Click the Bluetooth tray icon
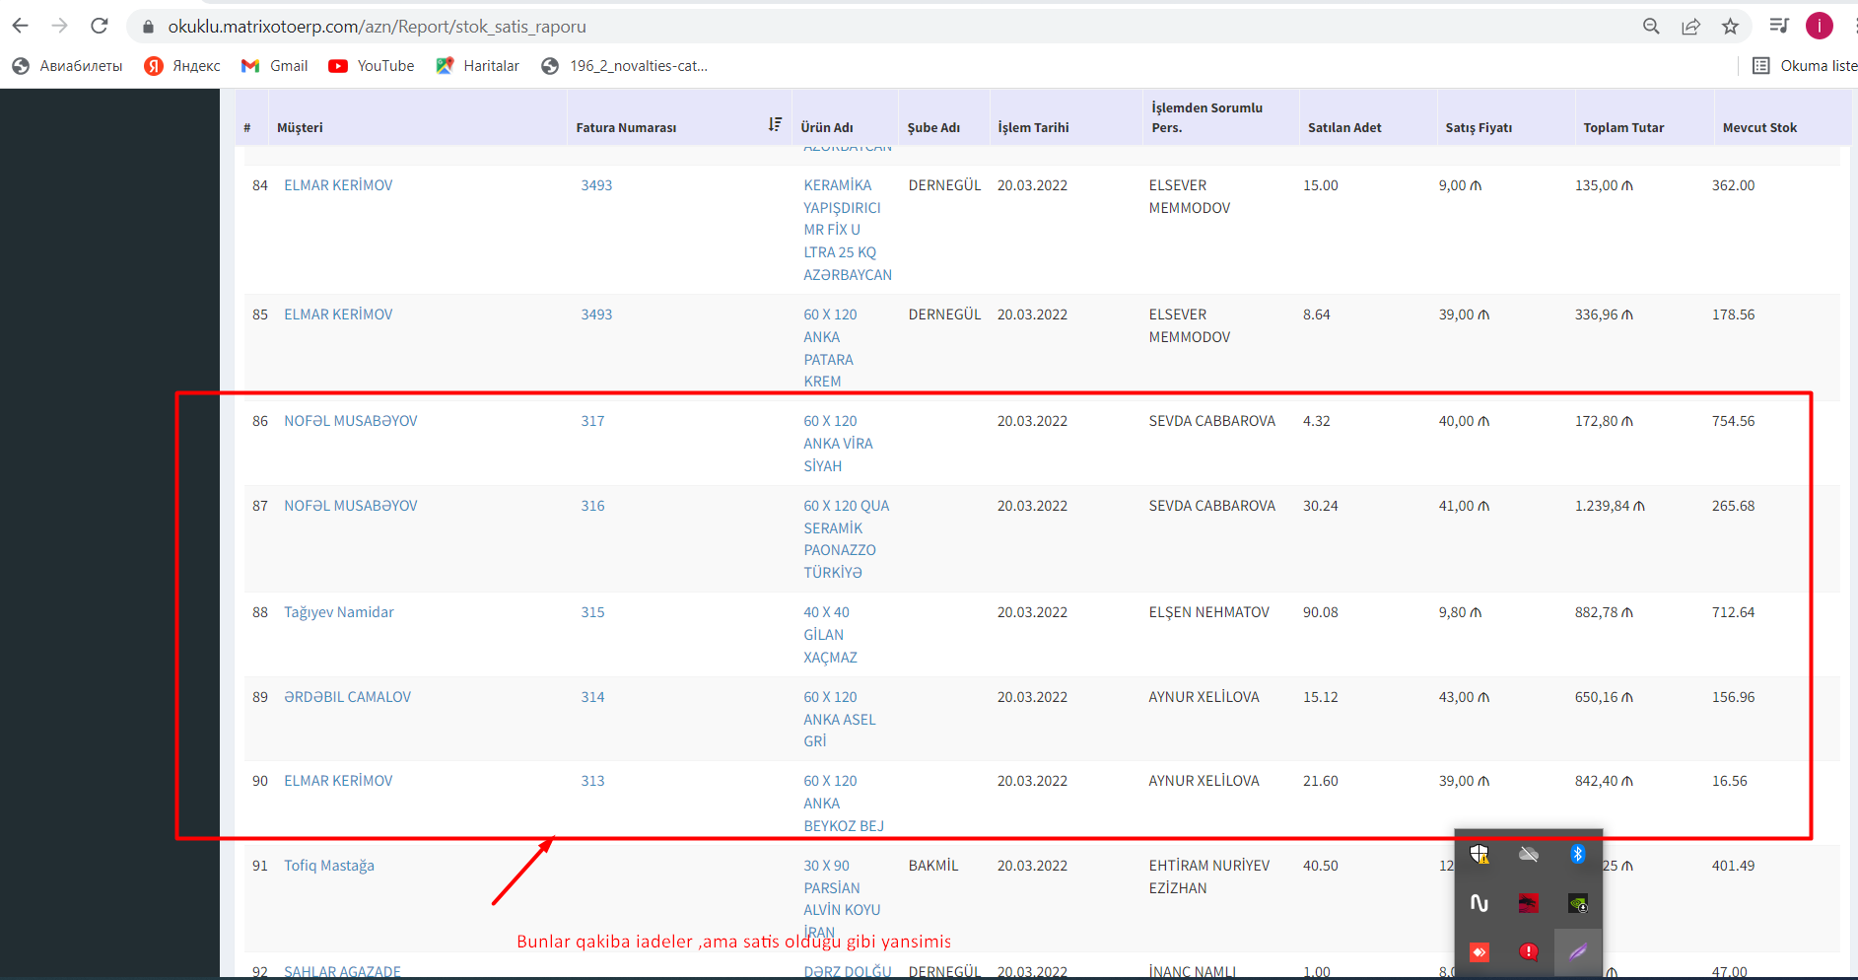The image size is (1858, 980). click(x=1577, y=854)
